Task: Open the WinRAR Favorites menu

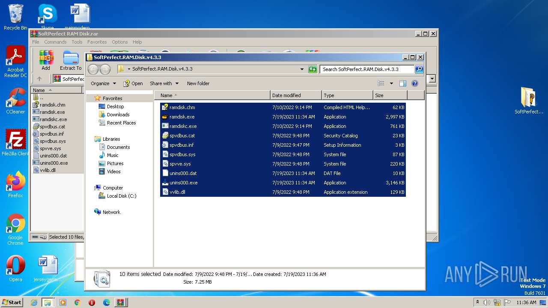Action: tap(97, 42)
